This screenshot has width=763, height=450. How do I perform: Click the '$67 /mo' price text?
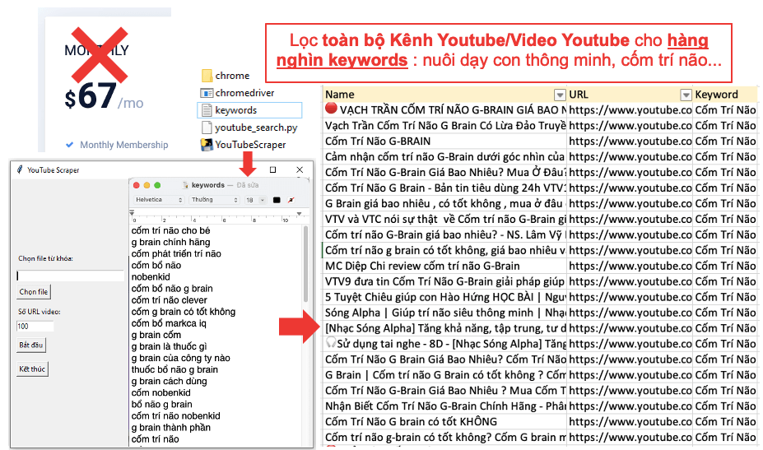click(x=105, y=96)
